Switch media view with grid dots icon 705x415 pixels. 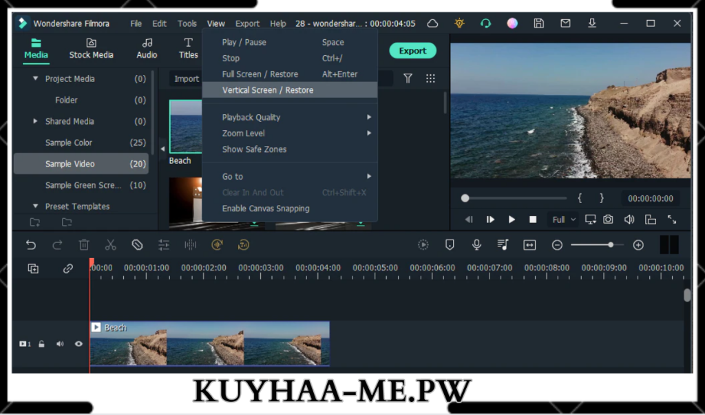pyautogui.click(x=430, y=78)
